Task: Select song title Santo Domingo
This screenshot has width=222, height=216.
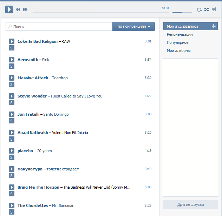Action: coord(56,115)
